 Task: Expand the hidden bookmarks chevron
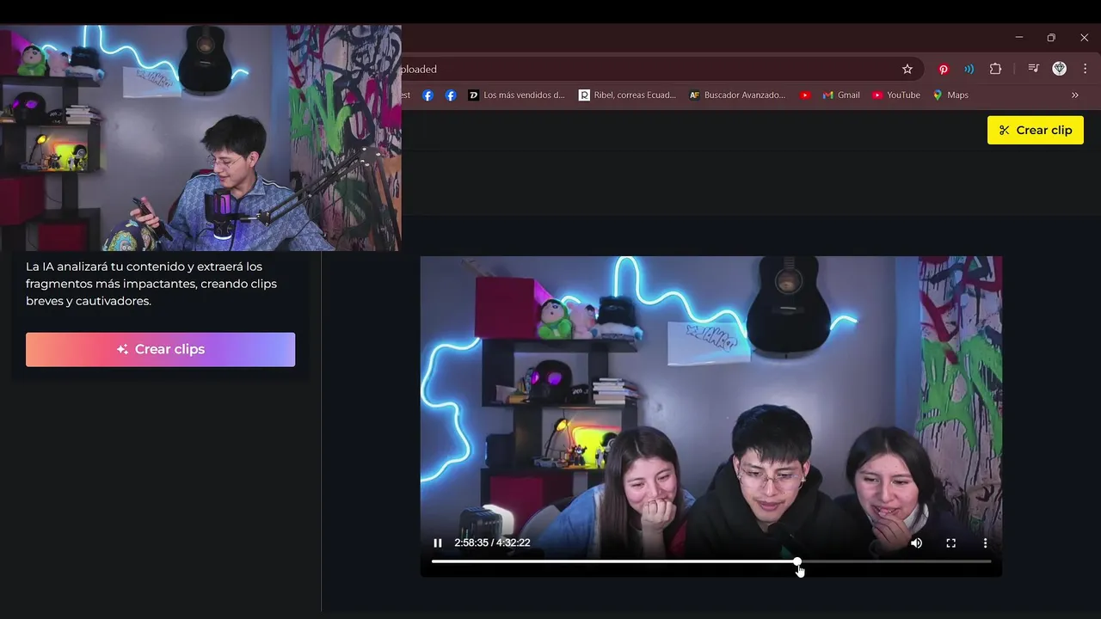pos(1074,95)
